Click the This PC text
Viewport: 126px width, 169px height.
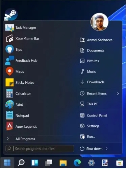tap(92, 104)
